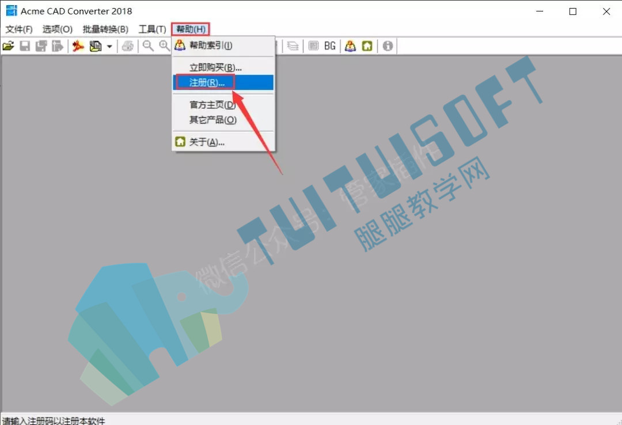This screenshot has width=622, height=425.
Task: Click the open file folder icon
Action: (x=8, y=46)
